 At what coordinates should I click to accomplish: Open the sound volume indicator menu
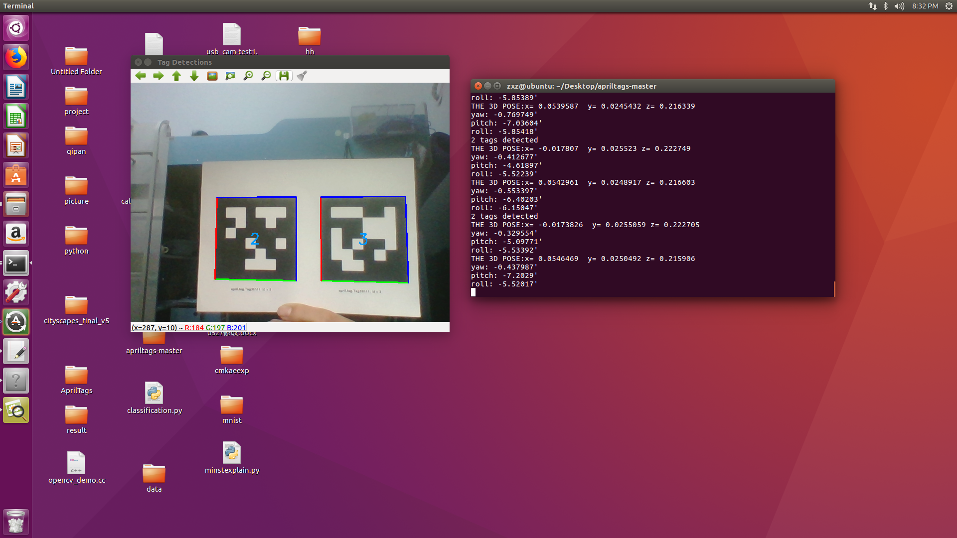tap(899, 6)
